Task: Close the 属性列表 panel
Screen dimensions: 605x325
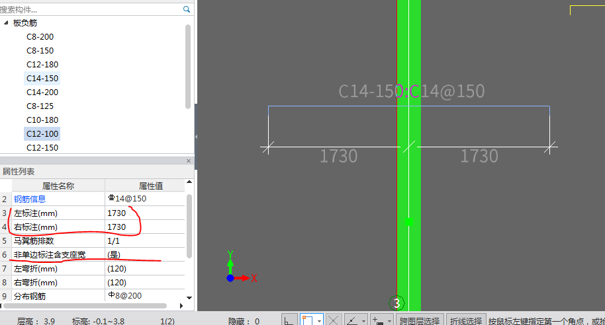Action: click(x=189, y=161)
